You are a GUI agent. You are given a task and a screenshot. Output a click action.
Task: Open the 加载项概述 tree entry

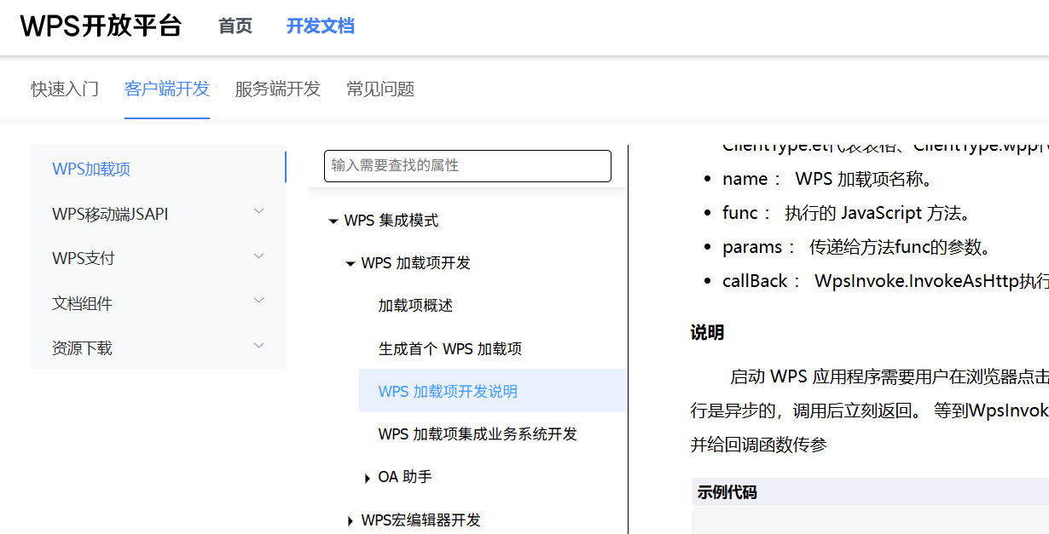pos(415,306)
